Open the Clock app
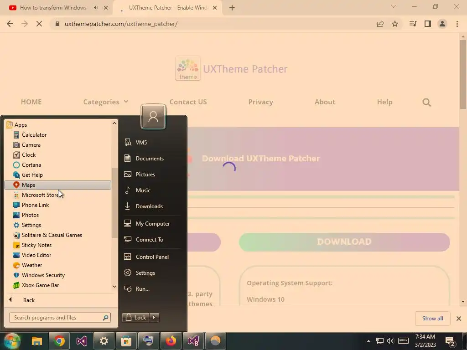The width and height of the screenshot is (467, 350). (x=58, y=155)
